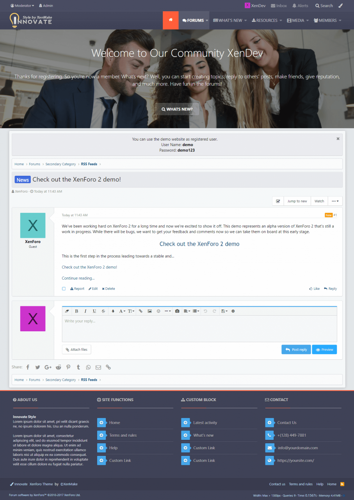
Task: Click the camera media icon in editor
Action: 177,311
